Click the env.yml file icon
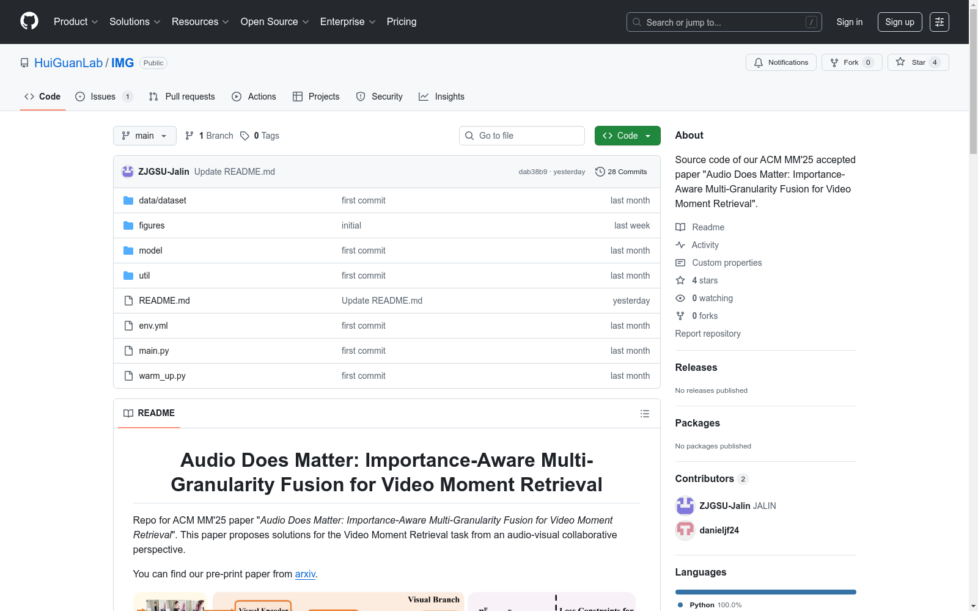The image size is (978, 611). pos(128,326)
